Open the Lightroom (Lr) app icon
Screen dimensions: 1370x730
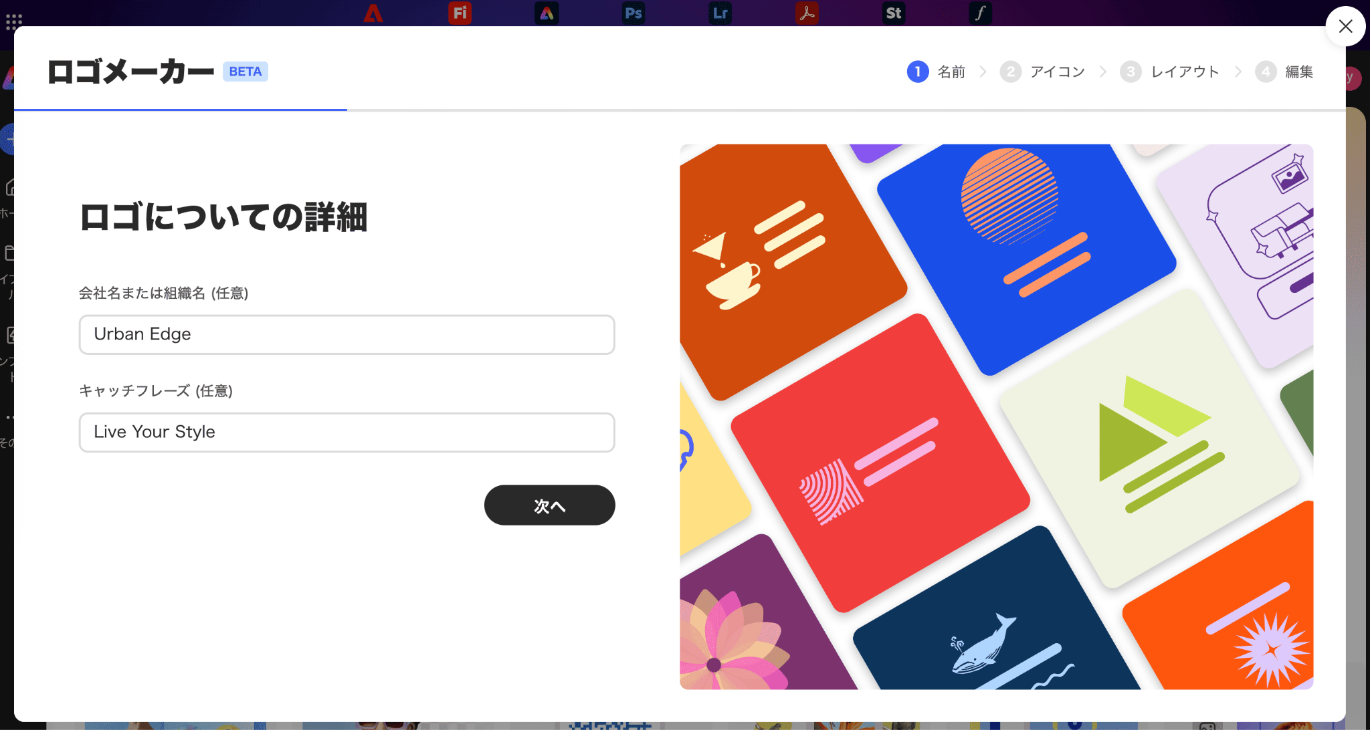[720, 13]
